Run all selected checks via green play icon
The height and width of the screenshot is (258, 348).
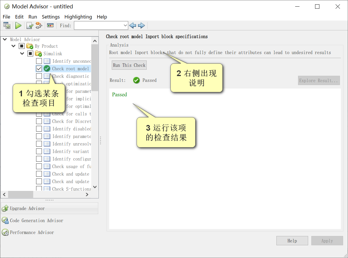[18, 25]
